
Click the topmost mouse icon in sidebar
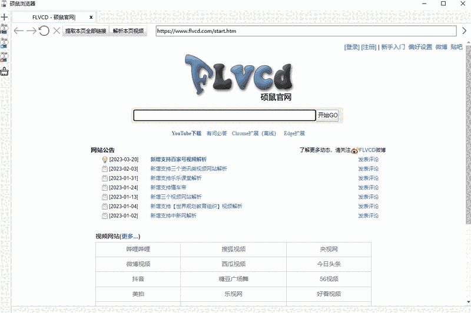4,29
